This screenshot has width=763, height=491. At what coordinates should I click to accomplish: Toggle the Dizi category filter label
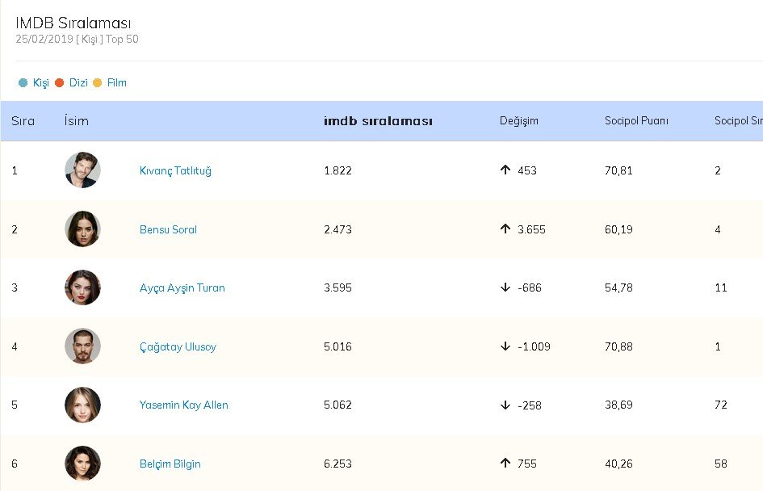(x=78, y=82)
